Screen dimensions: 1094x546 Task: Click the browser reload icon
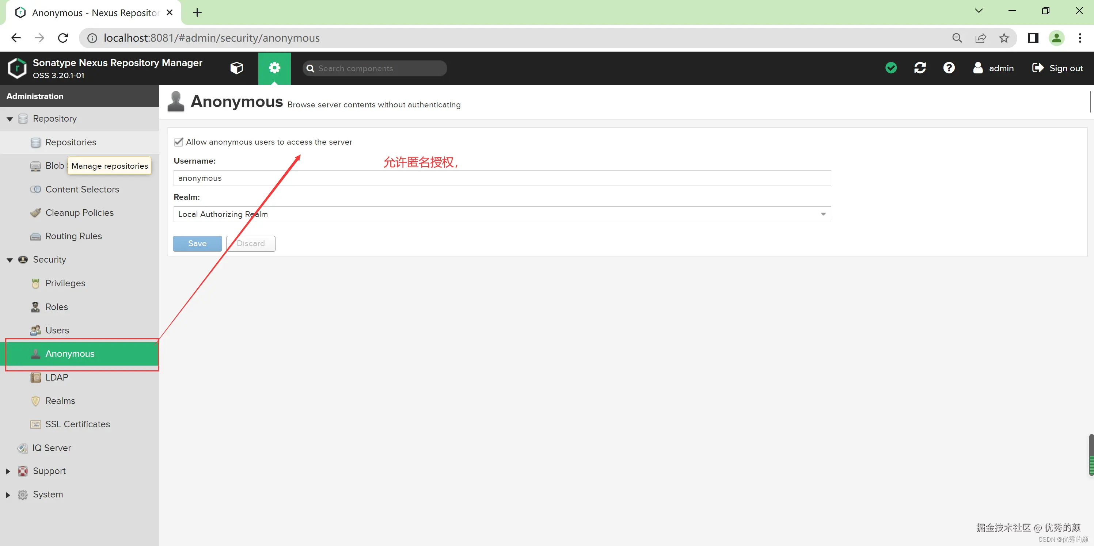click(x=63, y=38)
